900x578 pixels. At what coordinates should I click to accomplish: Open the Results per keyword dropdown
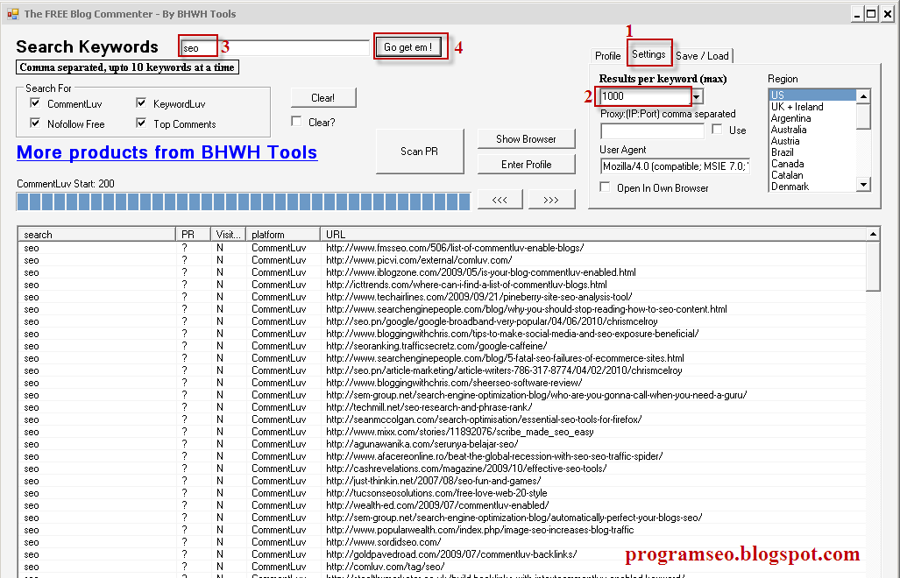(x=697, y=96)
